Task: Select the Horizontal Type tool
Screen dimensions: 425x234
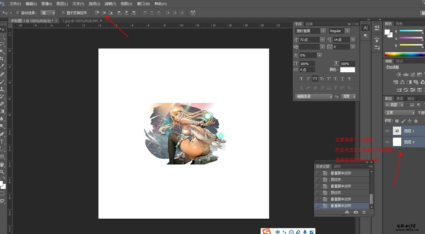Action: 2,142
